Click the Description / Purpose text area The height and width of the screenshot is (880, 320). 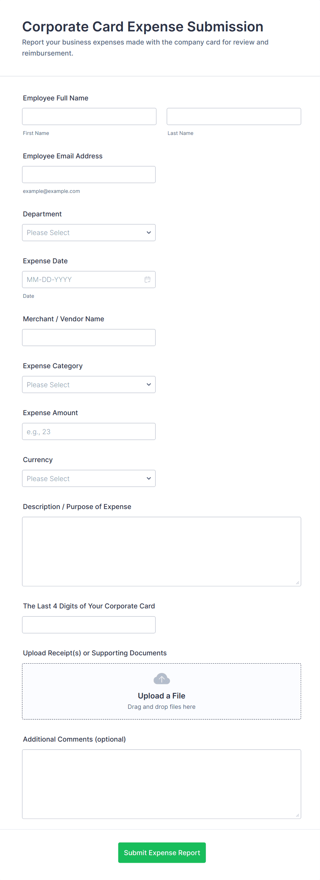pos(161,551)
